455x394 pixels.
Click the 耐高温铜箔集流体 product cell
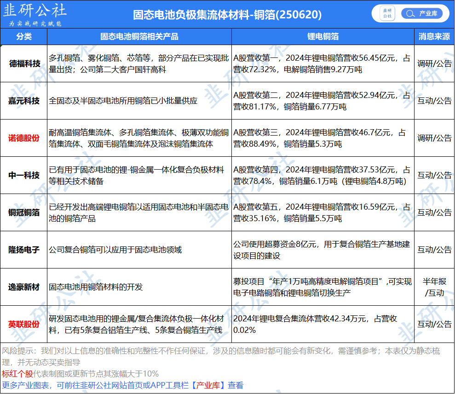point(139,138)
